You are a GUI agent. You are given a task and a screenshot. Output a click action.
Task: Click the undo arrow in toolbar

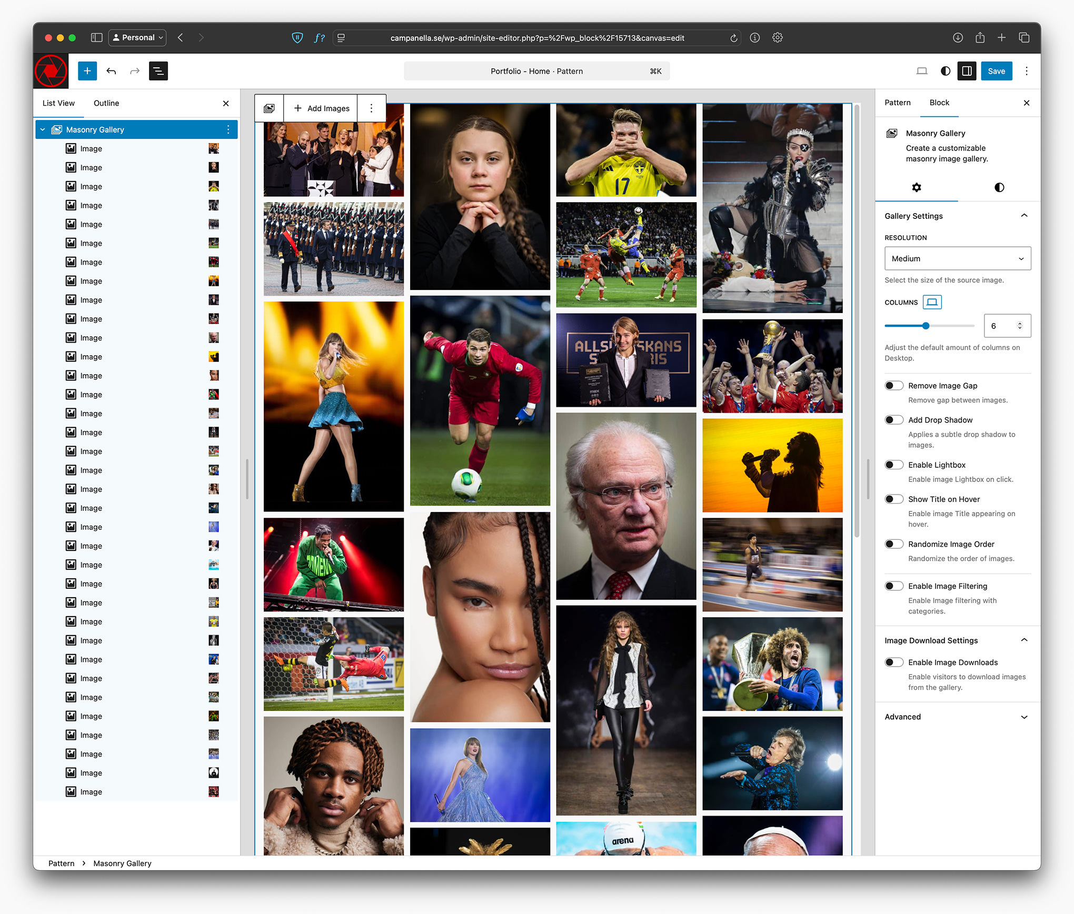click(x=111, y=71)
